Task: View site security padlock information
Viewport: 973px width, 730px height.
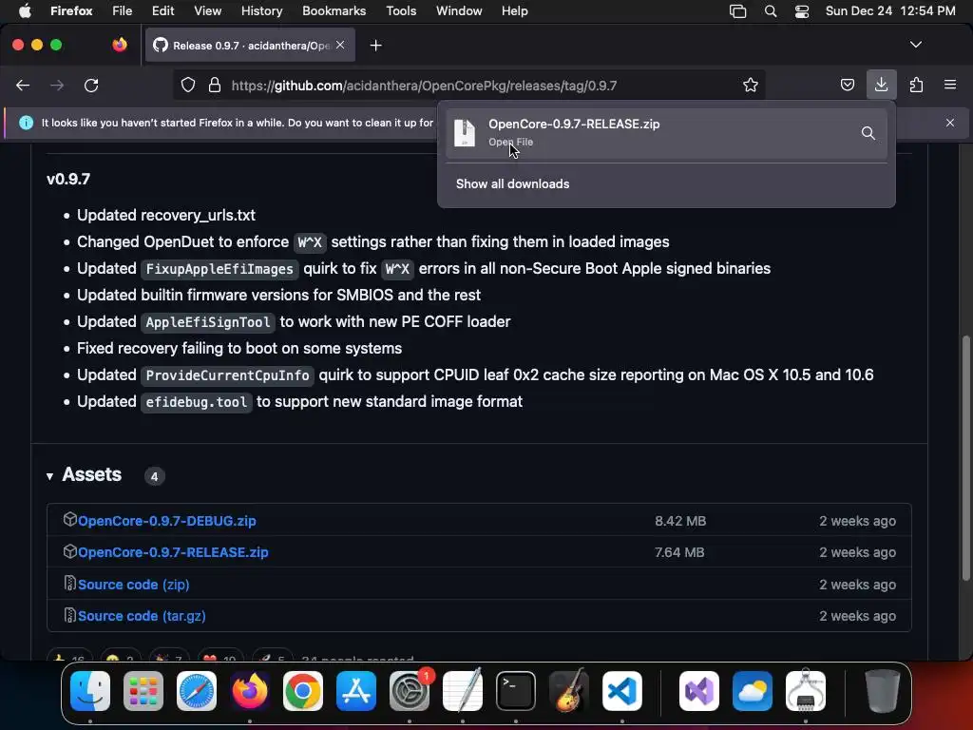Action: [215, 85]
